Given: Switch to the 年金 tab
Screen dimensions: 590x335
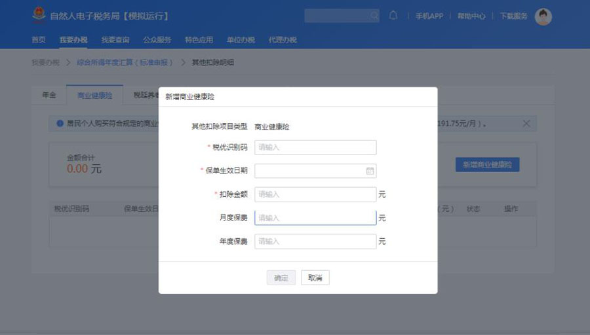Looking at the screenshot, I should click(x=49, y=96).
